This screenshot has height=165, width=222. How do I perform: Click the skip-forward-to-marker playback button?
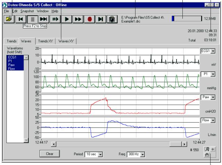44,19
